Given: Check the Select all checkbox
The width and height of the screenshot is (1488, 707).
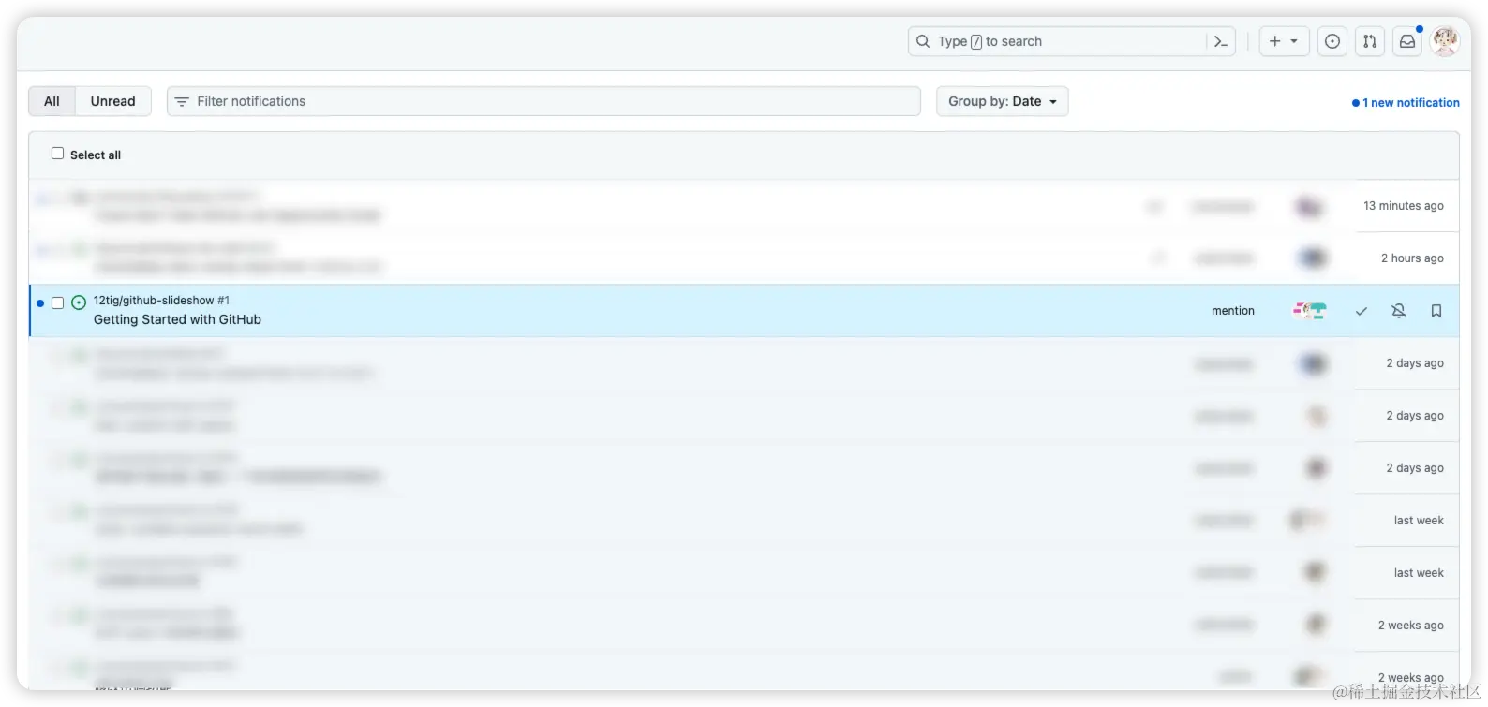Looking at the screenshot, I should point(57,154).
